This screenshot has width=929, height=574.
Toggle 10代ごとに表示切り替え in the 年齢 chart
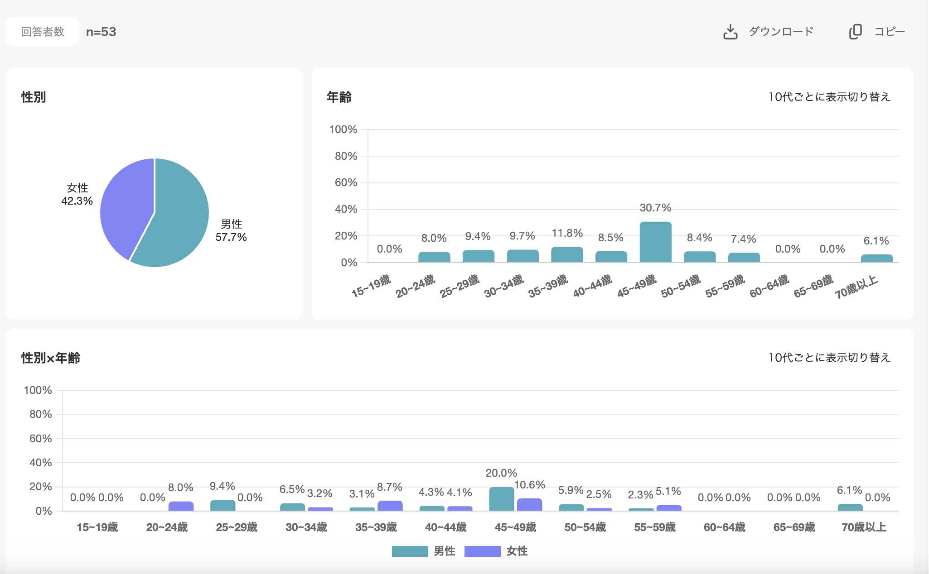point(829,97)
